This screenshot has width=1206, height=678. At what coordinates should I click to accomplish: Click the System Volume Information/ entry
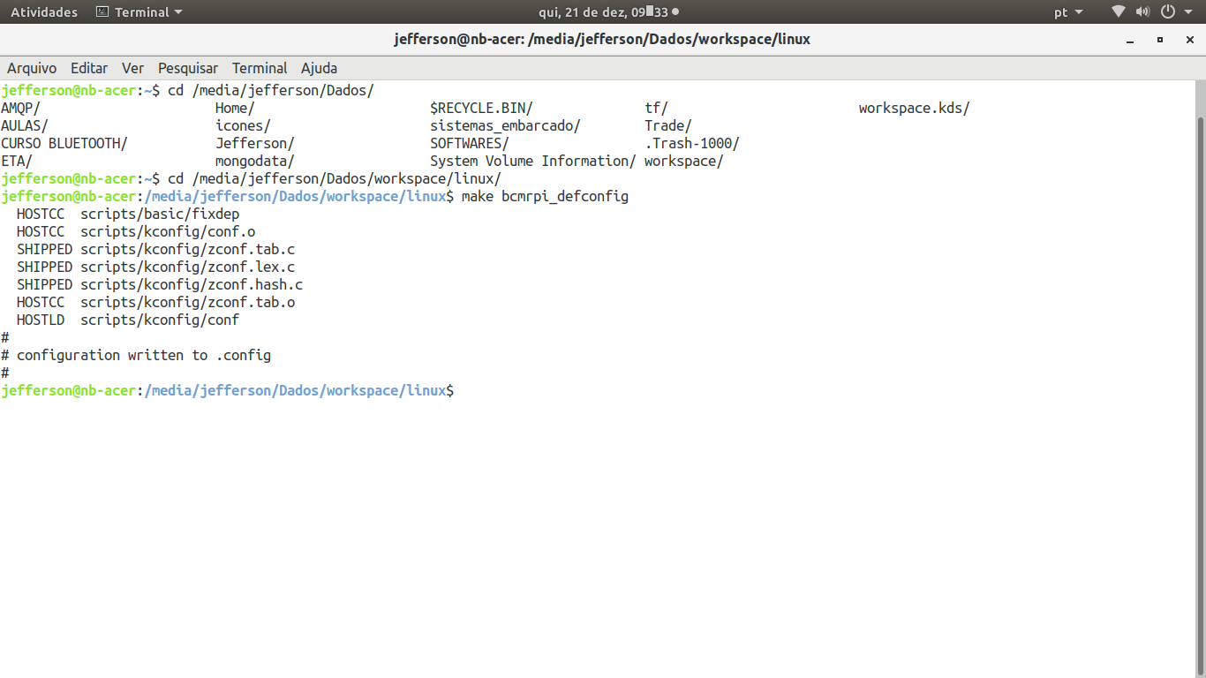(533, 161)
